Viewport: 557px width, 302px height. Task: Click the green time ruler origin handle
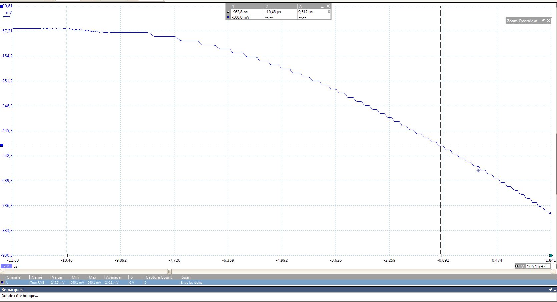[551, 255]
